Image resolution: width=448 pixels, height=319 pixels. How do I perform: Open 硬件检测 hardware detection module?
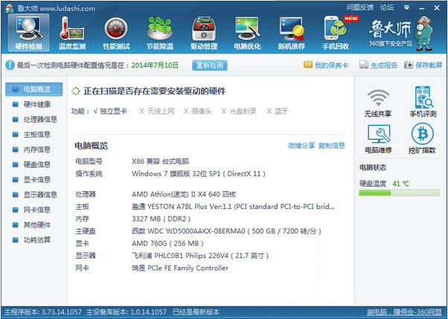pyautogui.click(x=28, y=33)
